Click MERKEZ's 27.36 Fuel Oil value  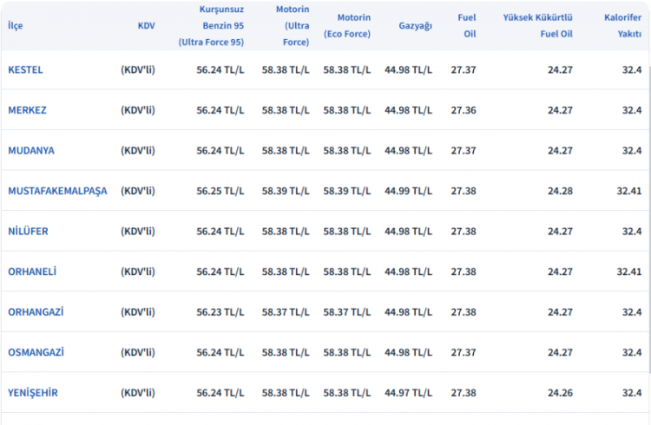[463, 110]
